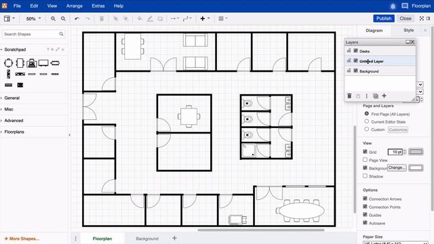Open the table dropdown in toolbar
The height and width of the screenshot is (244, 434).
click(x=223, y=18)
